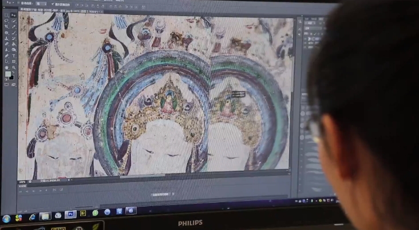Select the Pen tool
The height and width of the screenshot is (230, 419).
[6, 56]
